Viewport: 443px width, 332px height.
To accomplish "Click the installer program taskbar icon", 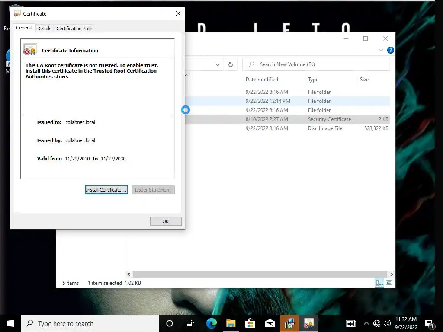I will 289,323.
